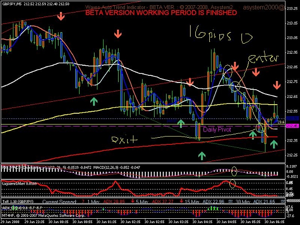Click the BETA VERSION WORKING PERIOD IS FINISHED notice

point(161,13)
